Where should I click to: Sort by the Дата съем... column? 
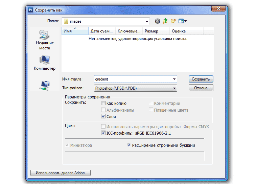coord(102,31)
